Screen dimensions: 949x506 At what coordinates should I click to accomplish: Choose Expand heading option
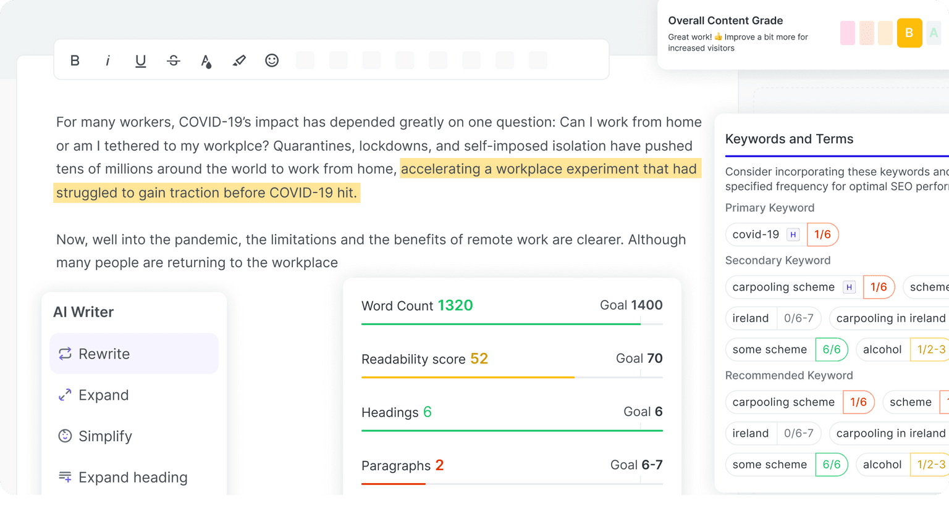(x=134, y=477)
